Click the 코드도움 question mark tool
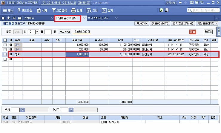Screen dimensions: 221x133 pyautogui.click(x=24, y=10)
